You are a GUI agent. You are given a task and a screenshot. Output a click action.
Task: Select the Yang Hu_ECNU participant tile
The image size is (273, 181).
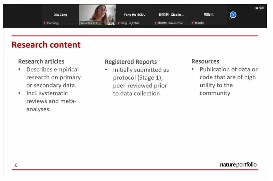134,15
